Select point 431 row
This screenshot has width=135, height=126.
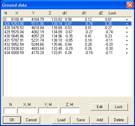click(x=67, y=40)
